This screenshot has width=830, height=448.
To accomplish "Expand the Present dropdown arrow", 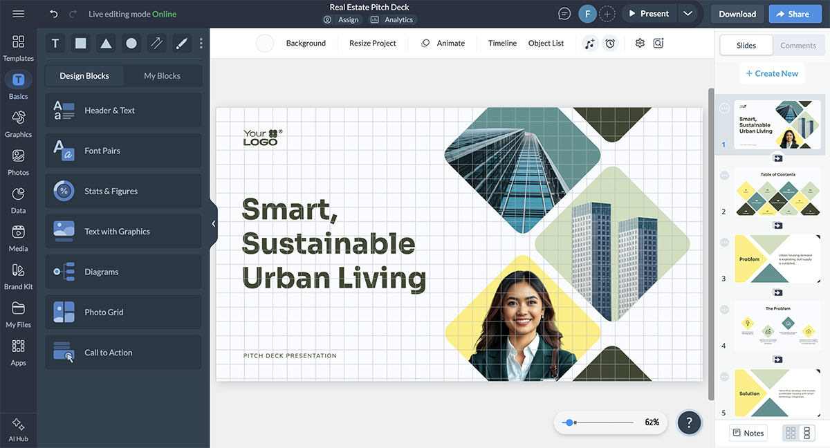I will [x=687, y=14].
